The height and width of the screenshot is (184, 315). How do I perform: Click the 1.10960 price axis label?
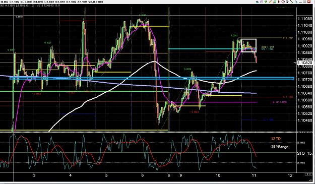[305, 39]
